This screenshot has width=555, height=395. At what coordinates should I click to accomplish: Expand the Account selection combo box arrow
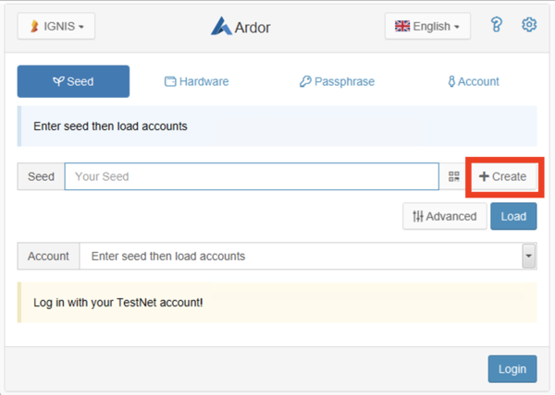tap(529, 256)
